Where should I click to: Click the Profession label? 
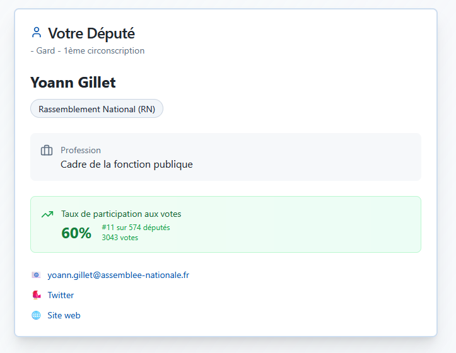click(x=81, y=150)
